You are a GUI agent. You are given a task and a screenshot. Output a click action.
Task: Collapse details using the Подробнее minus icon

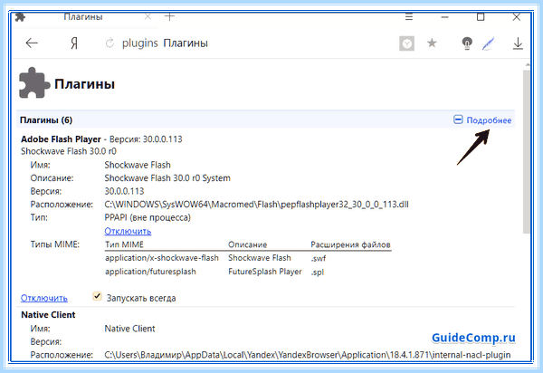pos(458,120)
